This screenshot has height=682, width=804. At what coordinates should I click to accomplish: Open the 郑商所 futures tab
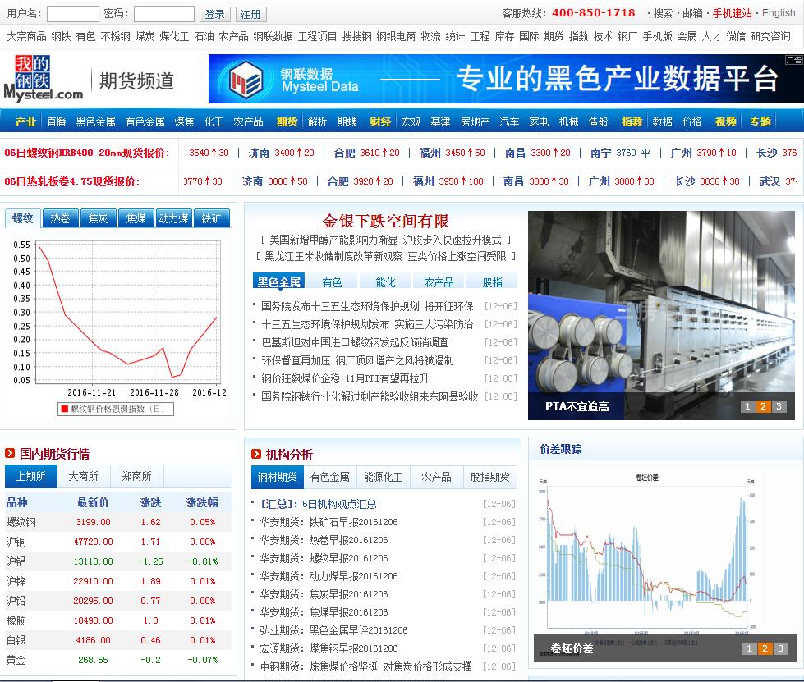pos(136,477)
